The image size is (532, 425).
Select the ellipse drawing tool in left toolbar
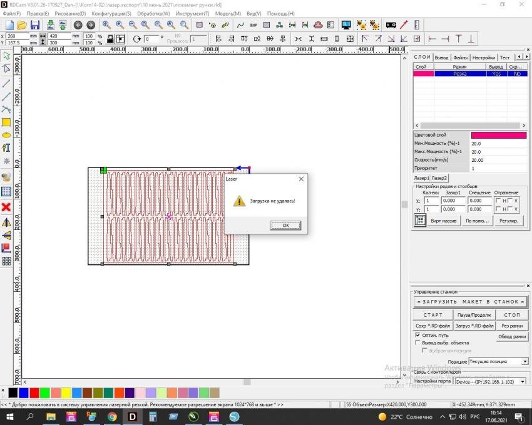pos(6,135)
